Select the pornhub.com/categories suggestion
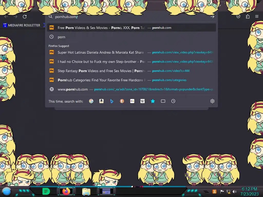Image resolution: width=263 pixels, height=197 pixels. tap(131, 80)
